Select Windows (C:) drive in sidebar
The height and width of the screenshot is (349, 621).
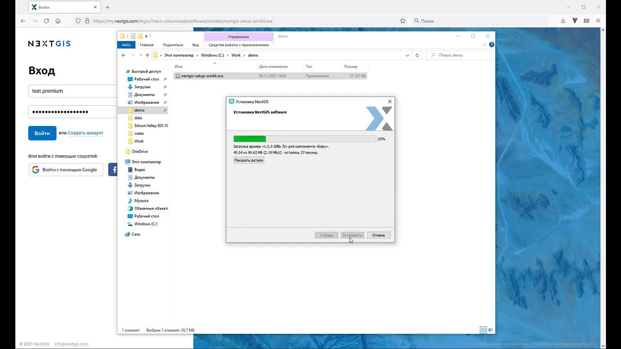[x=146, y=224]
